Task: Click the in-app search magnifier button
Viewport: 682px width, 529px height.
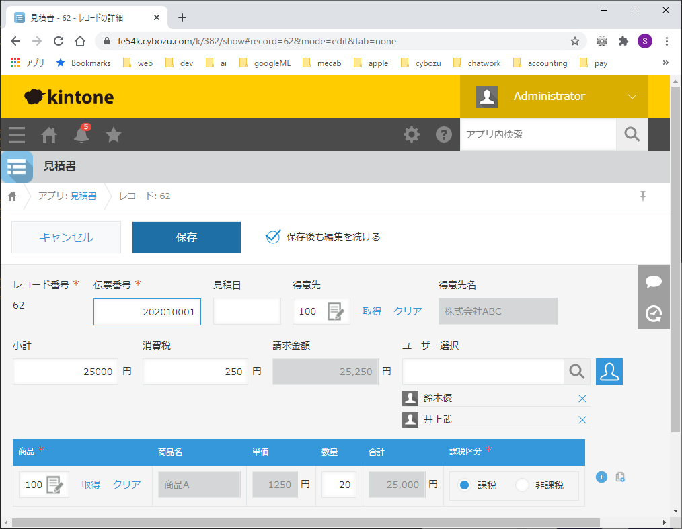Action: coord(632,134)
